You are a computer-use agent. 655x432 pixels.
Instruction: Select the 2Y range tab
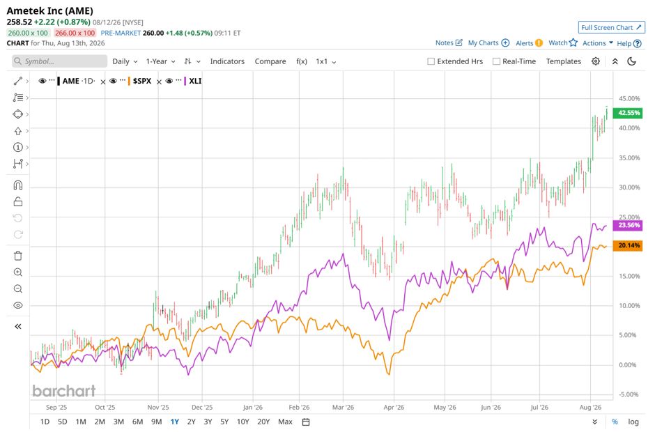point(192,422)
